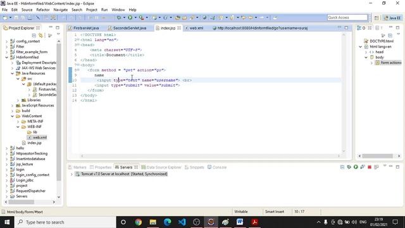
Task: Open the Window menu
Action: (x=118, y=10)
